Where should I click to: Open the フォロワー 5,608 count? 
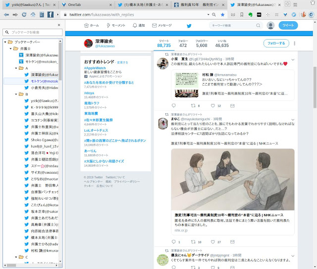click(202, 44)
